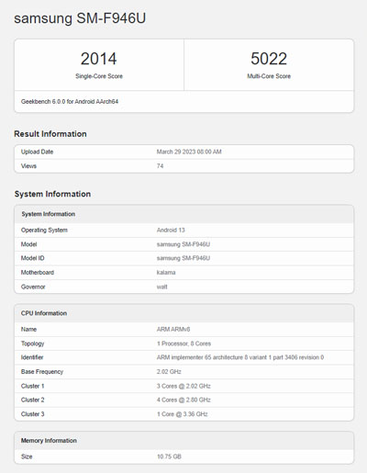Screen dimensions: 367x473
Task: Click the Multi-Core Score label
Action: click(x=269, y=76)
